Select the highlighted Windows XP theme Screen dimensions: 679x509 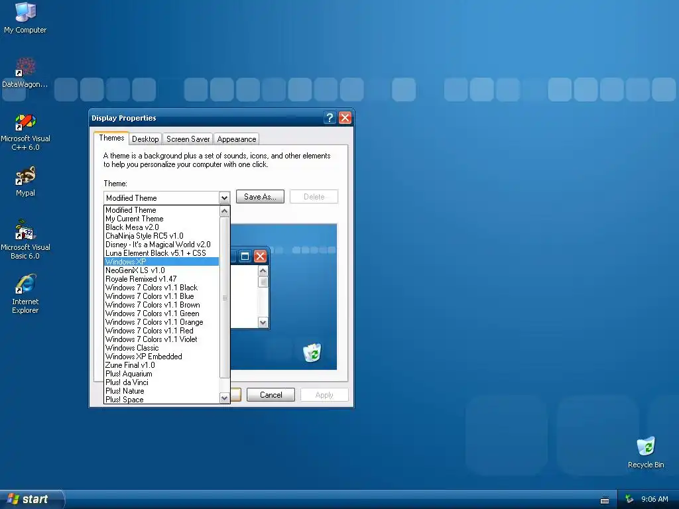point(162,261)
